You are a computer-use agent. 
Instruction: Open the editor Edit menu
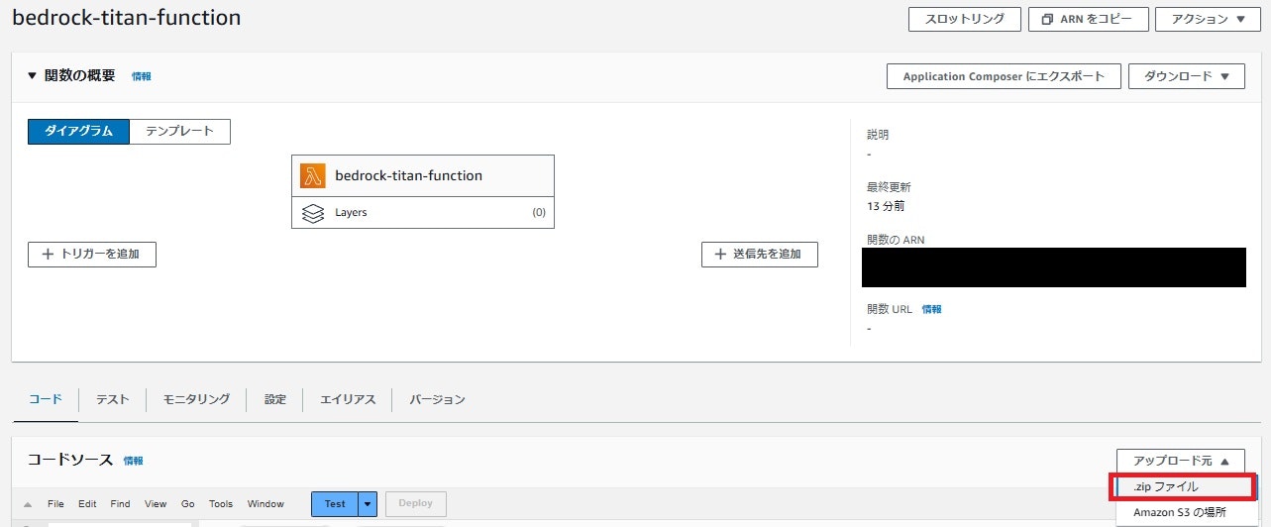[x=88, y=504]
